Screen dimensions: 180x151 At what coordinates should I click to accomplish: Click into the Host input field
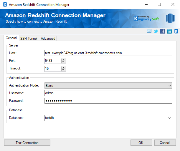tap(108, 53)
